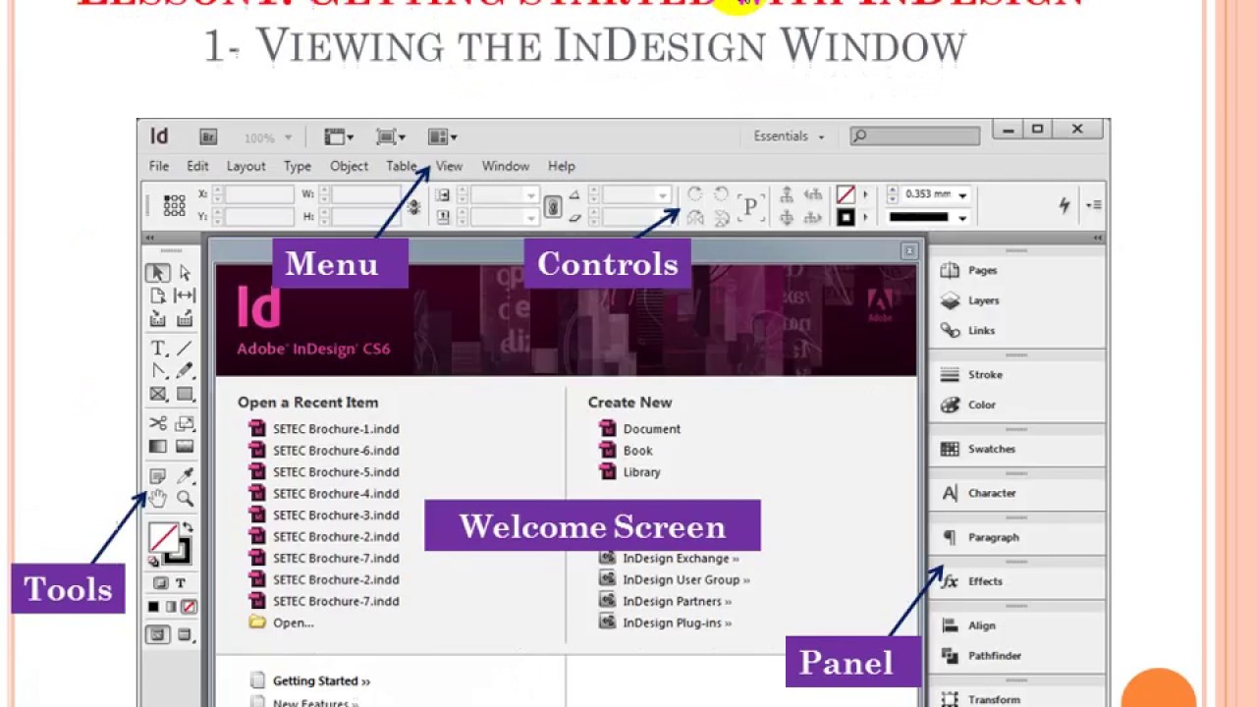Activate the Type tool
Image resolution: width=1257 pixels, height=707 pixels.
click(x=158, y=349)
